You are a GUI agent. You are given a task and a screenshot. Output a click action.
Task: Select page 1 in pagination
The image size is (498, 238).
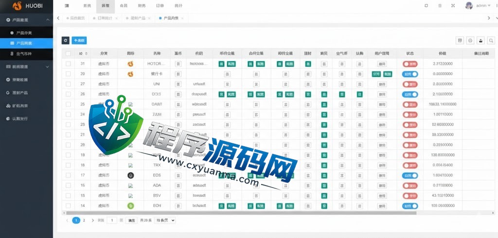(76, 220)
